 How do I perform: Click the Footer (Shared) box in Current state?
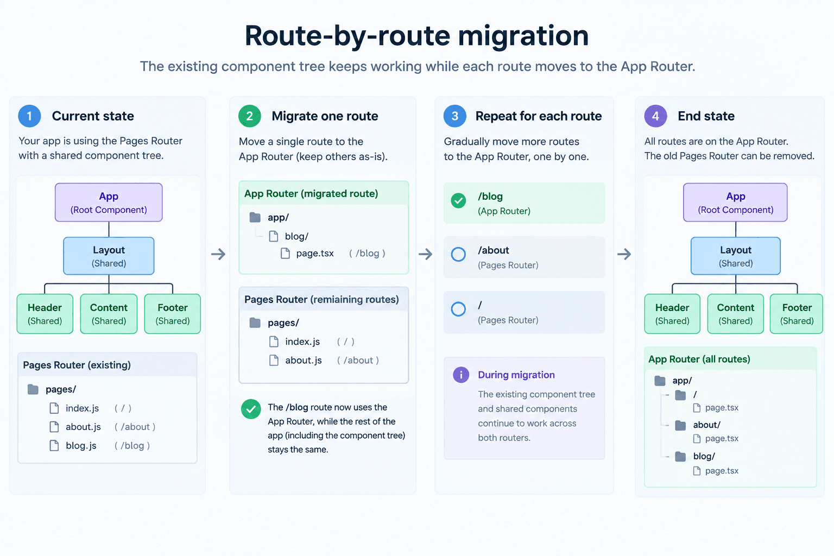pyautogui.click(x=173, y=314)
